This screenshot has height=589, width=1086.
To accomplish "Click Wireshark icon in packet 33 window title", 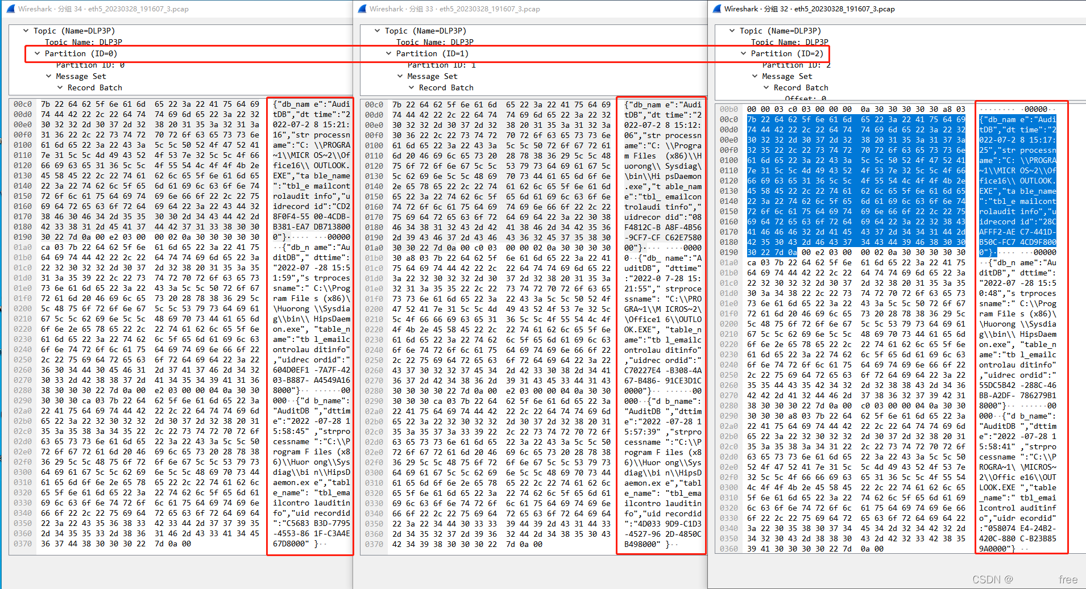I will click(362, 9).
